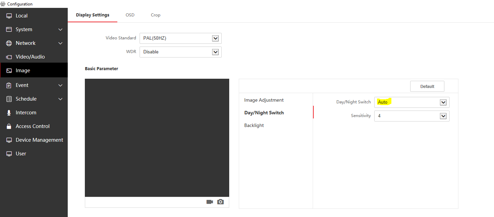Click the snapshot capture camera icon

pyautogui.click(x=221, y=202)
